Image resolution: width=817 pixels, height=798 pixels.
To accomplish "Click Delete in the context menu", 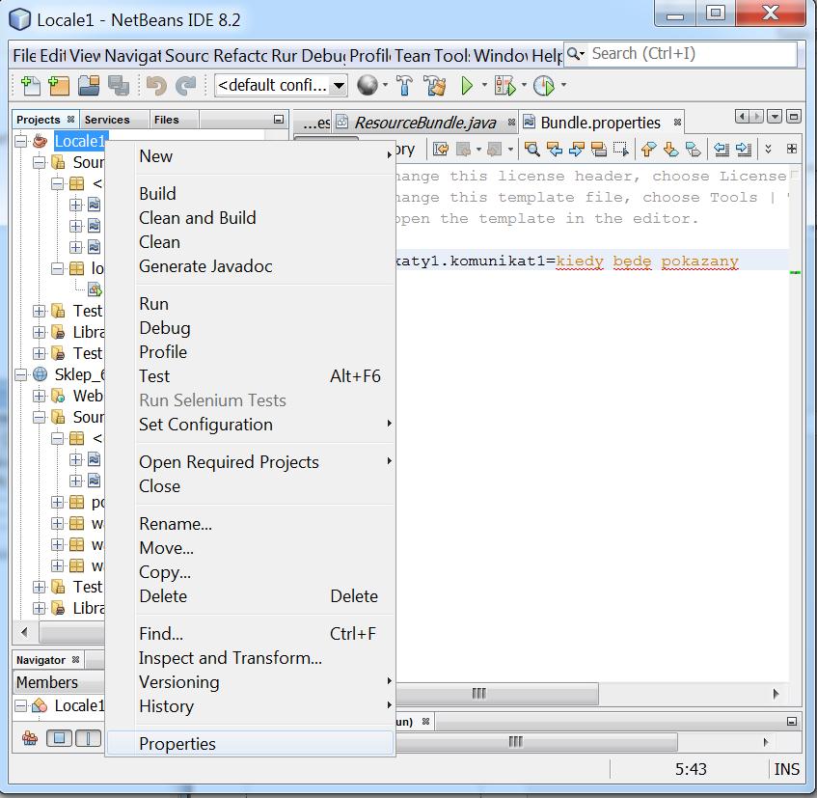I will (x=264, y=595).
